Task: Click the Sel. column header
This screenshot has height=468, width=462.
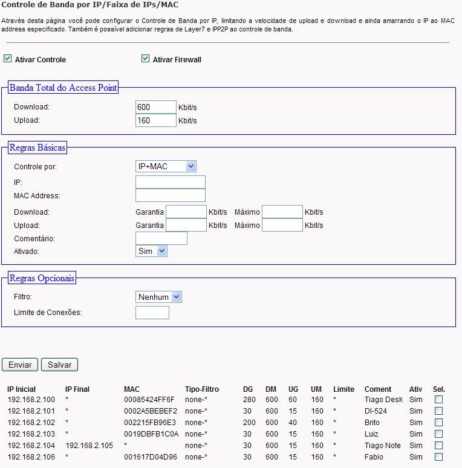Action: click(x=439, y=389)
